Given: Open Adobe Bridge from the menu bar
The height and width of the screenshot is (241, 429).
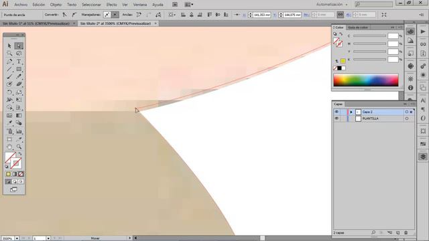Looking at the screenshot, I should (175, 5).
